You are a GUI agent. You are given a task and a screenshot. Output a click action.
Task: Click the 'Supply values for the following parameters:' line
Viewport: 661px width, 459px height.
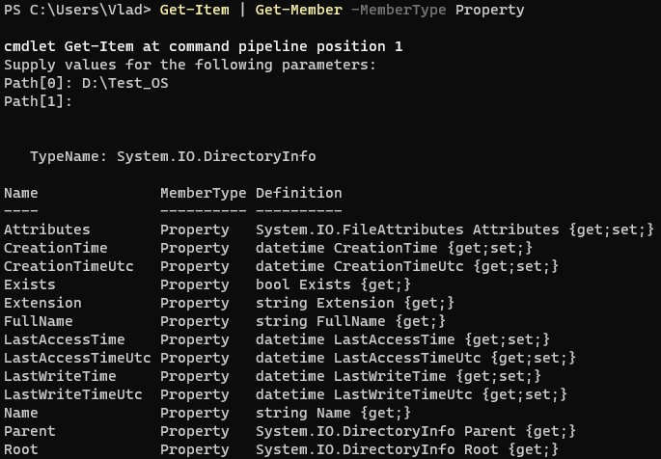[190, 65]
